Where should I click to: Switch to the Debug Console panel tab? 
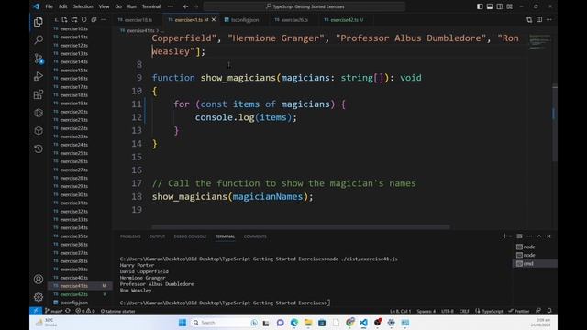tap(190, 236)
